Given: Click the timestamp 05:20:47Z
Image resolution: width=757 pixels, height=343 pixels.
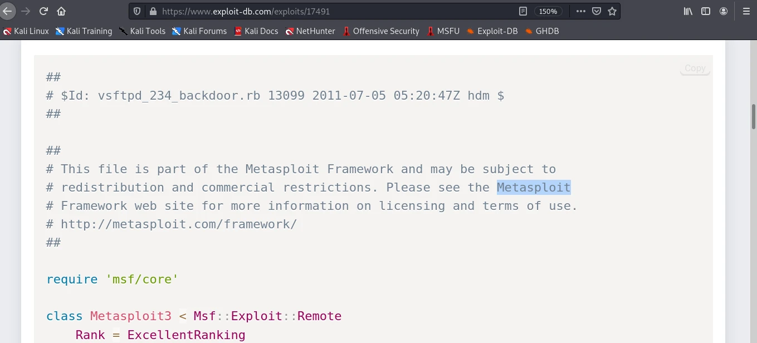Looking at the screenshot, I should point(427,96).
